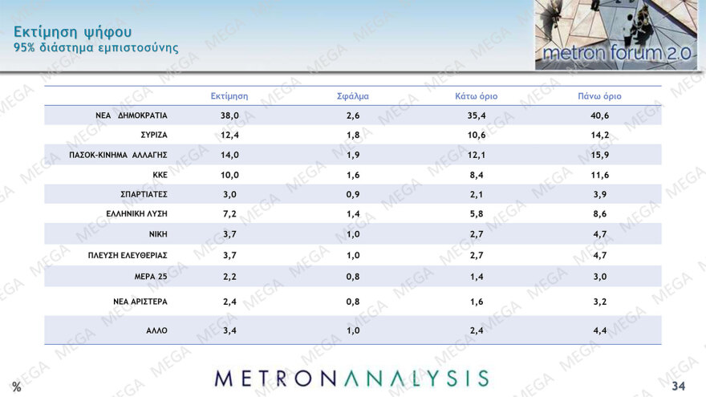
Task: Click the 'Πάνω όριο' column header
Action: [x=599, y=96]
